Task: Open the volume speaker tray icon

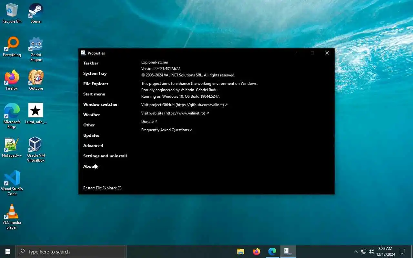Action: click(x=371, y=252)
